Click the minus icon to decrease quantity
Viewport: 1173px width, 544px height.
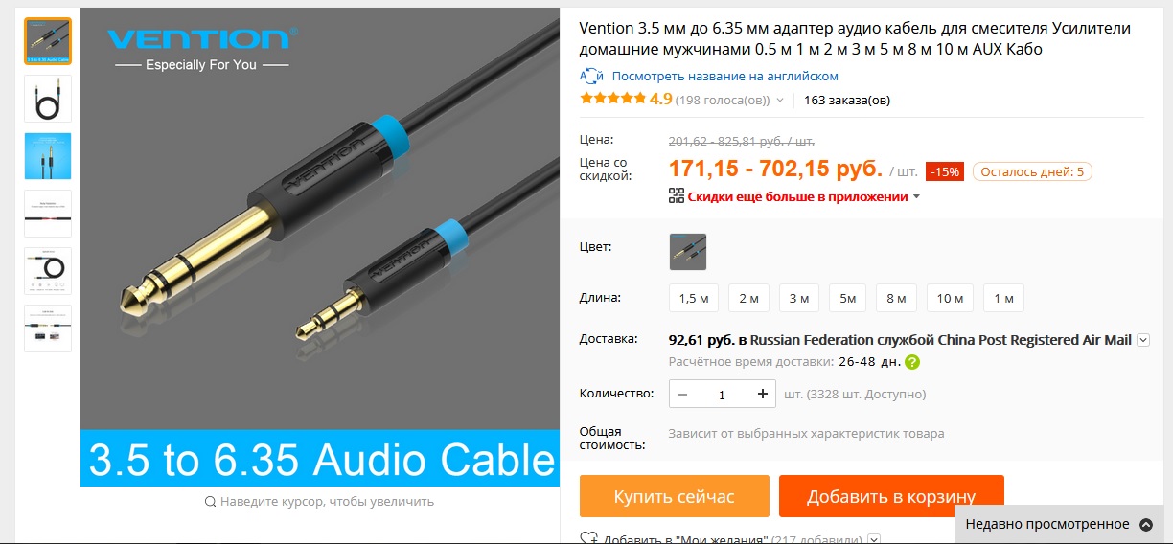pos(682,394)
